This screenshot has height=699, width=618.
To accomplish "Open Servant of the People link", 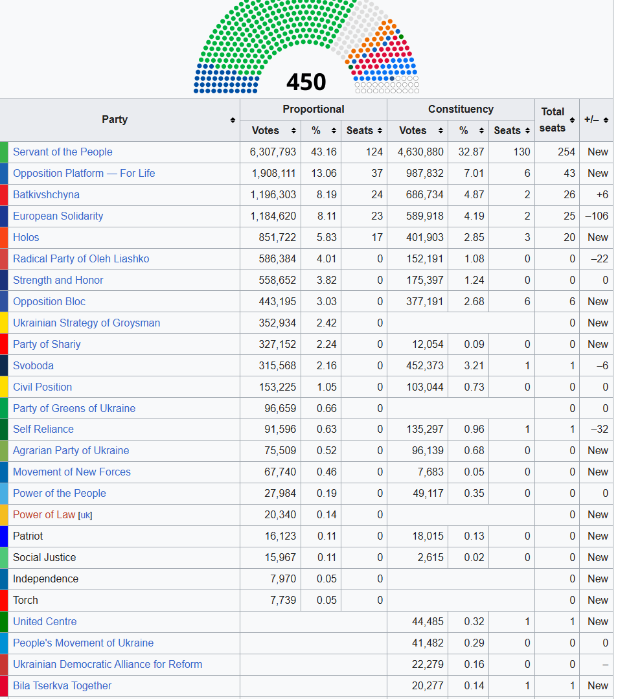I will [x=62, y=152].
